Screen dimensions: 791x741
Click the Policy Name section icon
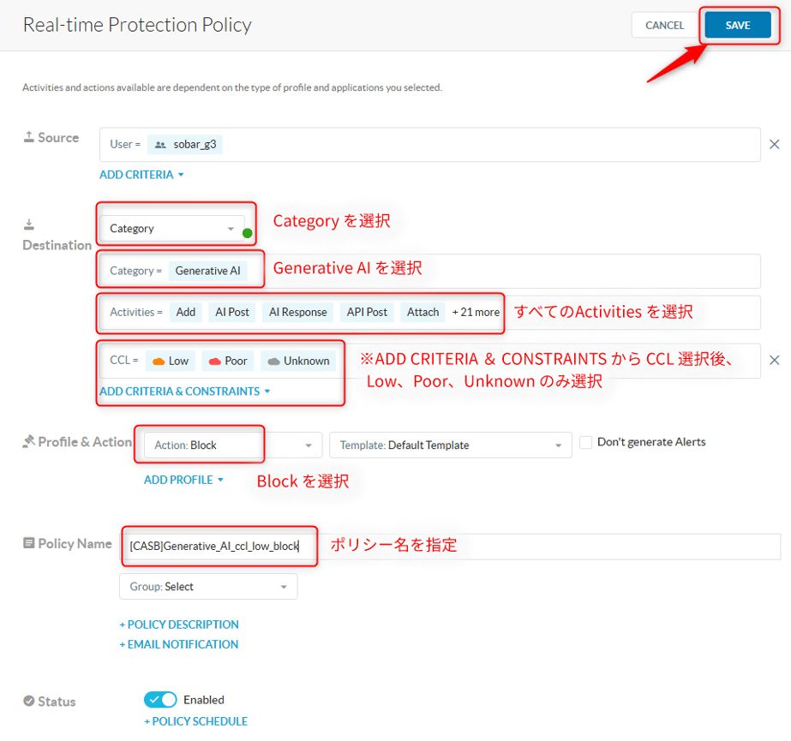(x=28, y=544)
